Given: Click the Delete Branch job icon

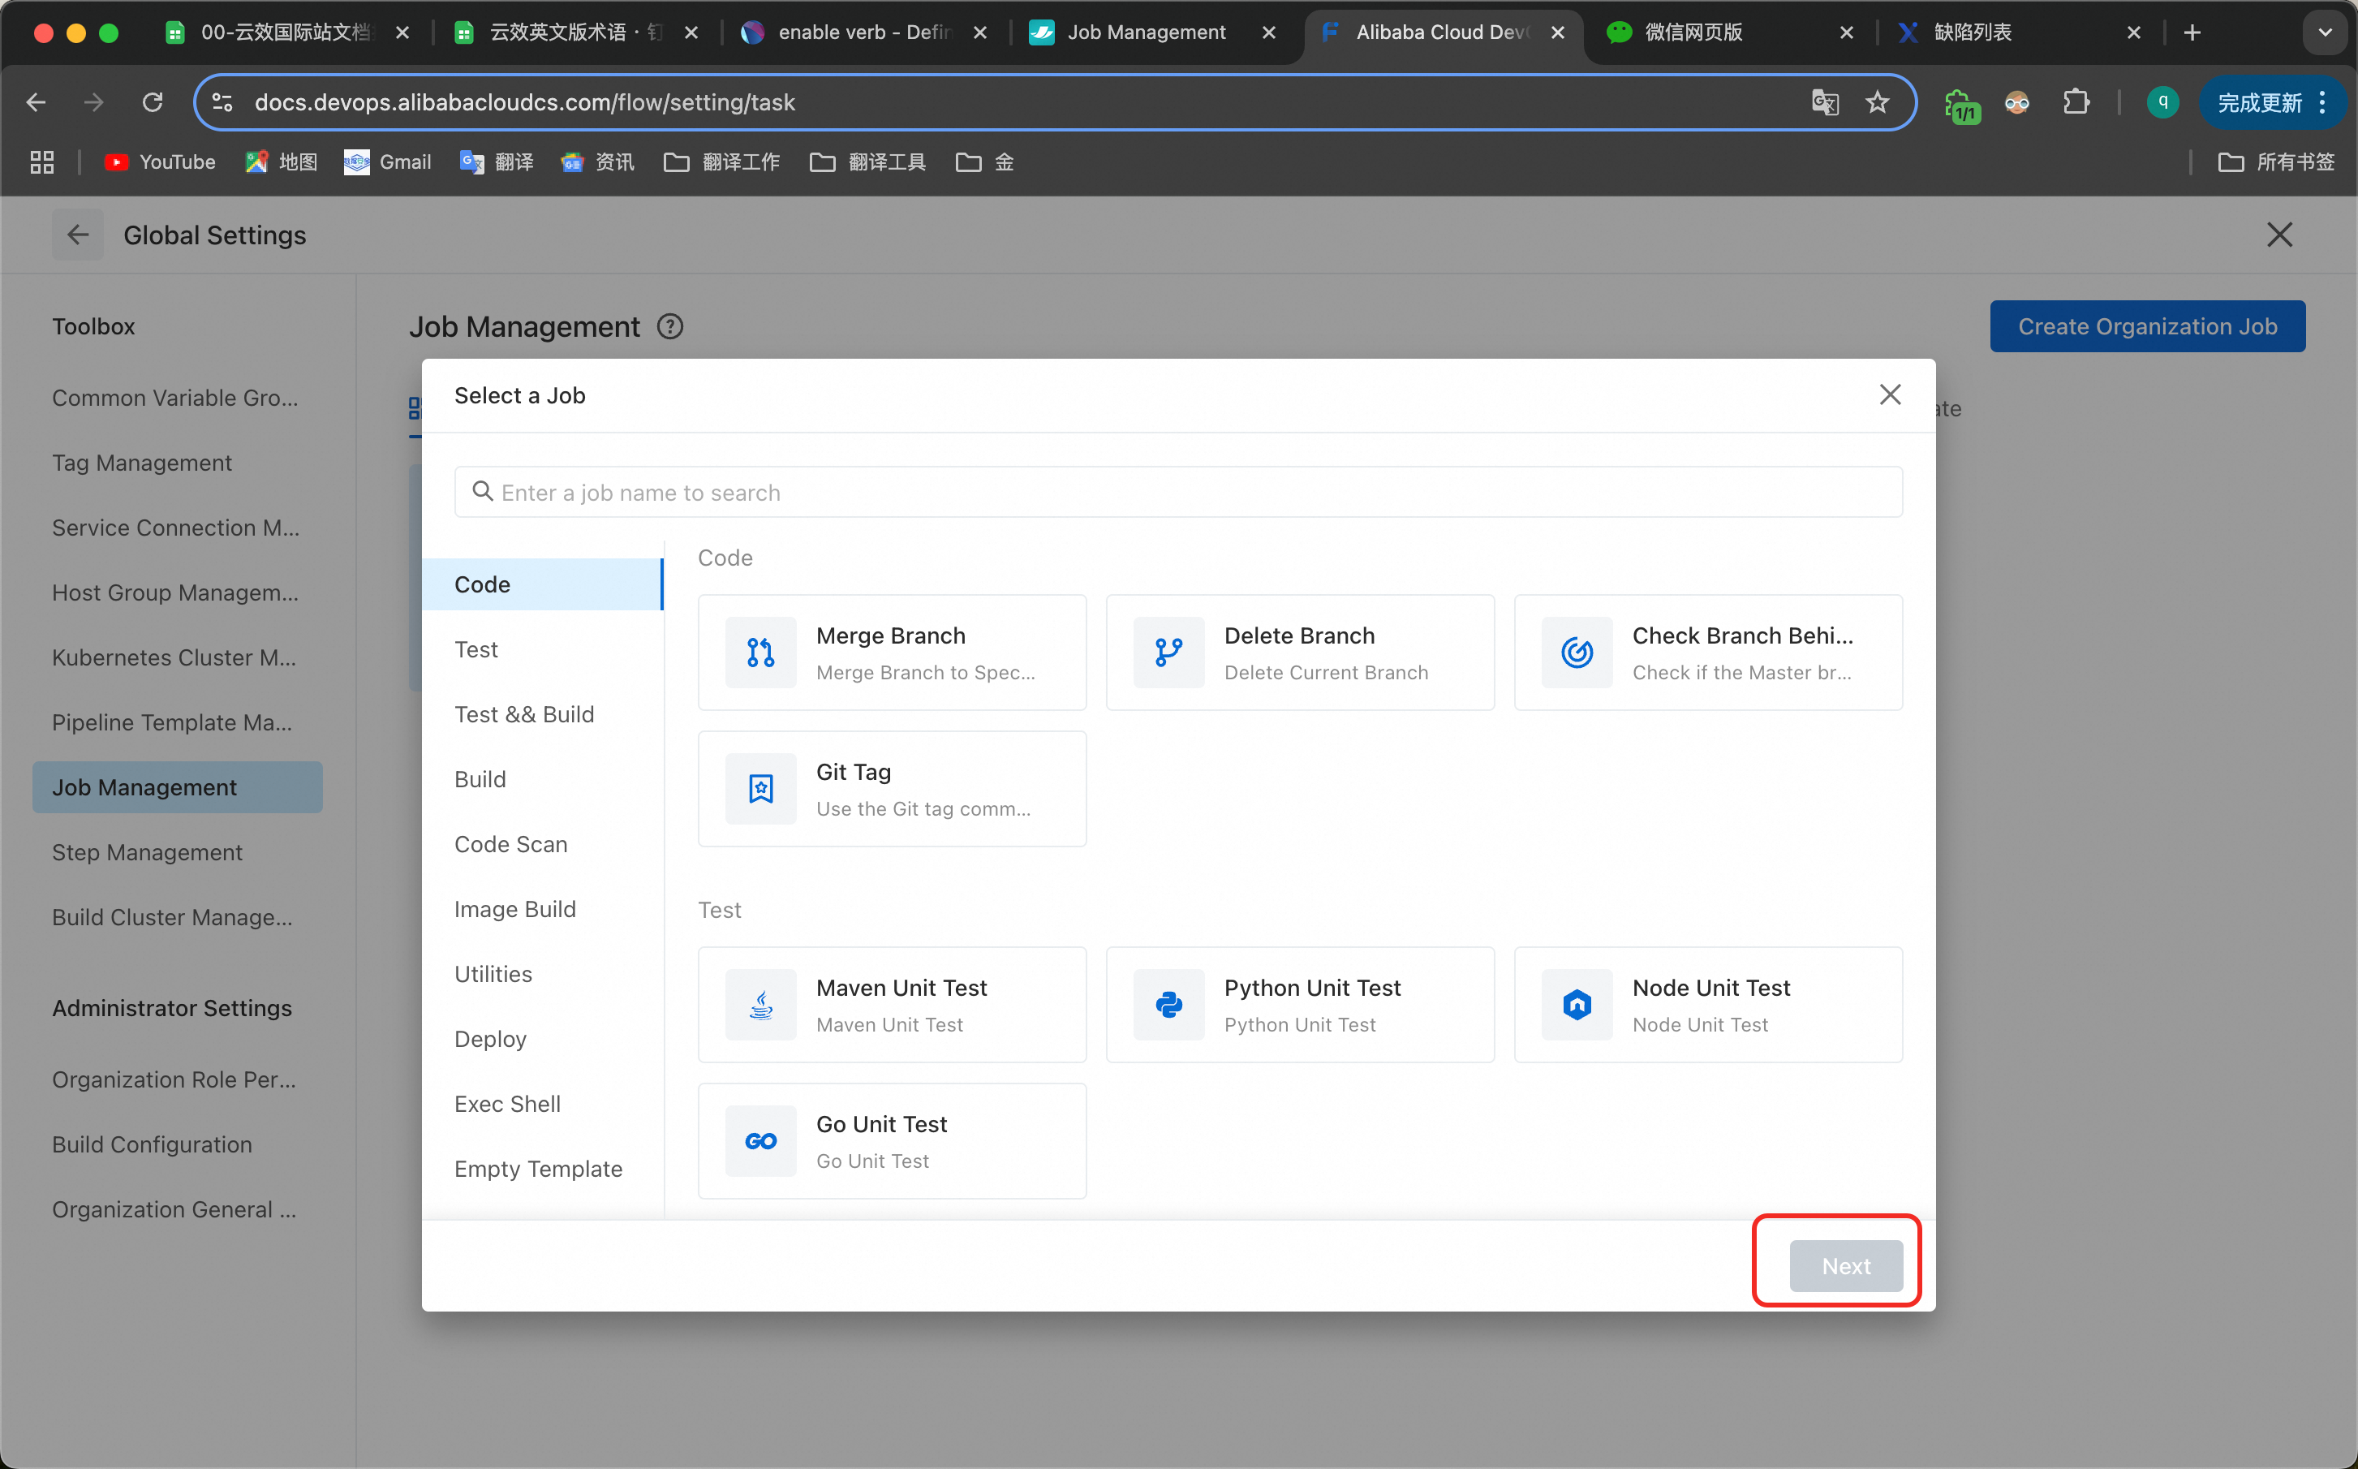Looking at the screenshot, I should click(1168, 653).
